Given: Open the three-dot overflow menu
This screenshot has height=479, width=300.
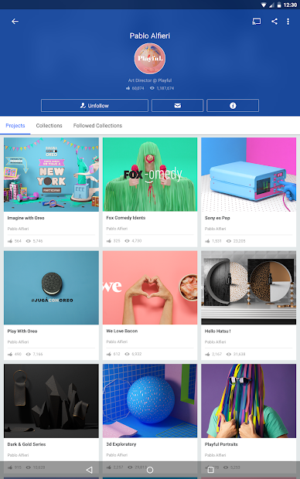Looking at the screenshot, I should 288,22.
